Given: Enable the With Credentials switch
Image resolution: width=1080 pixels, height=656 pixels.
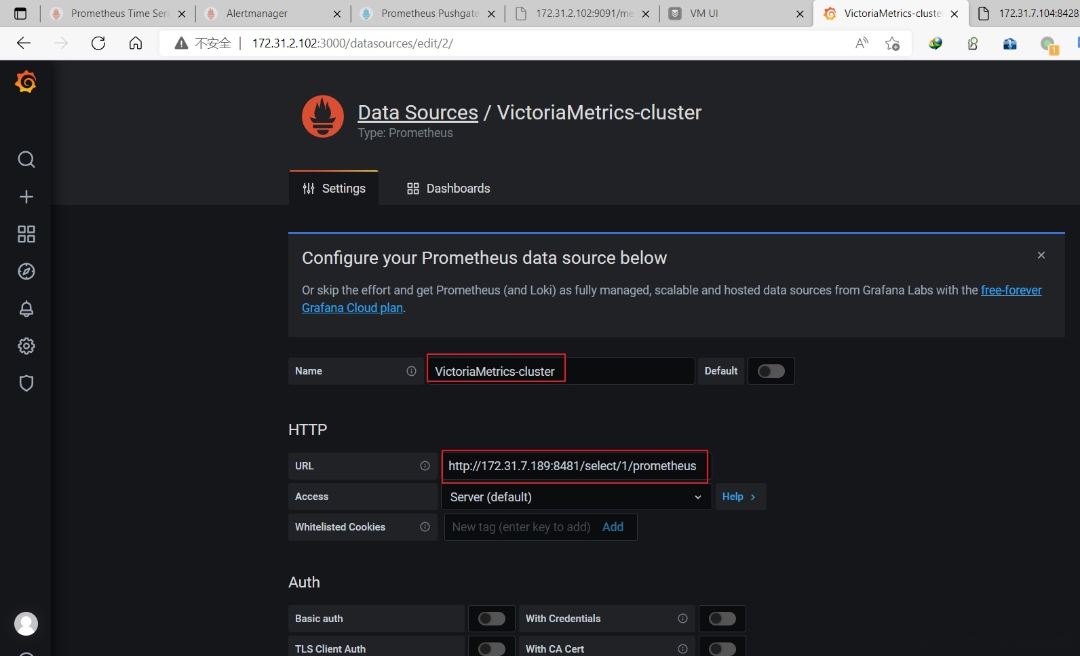Looking at the screenshot, I should [722, 619].
